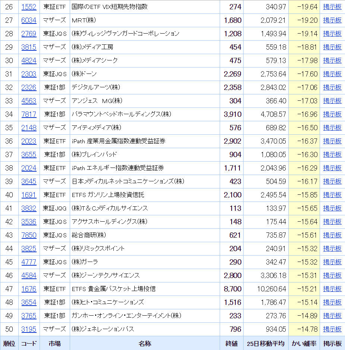Image resolution: width=345 pixels, height=350 pixels.
Task: Select the 10,260.64 moving average value
Action: coord(272,289)
